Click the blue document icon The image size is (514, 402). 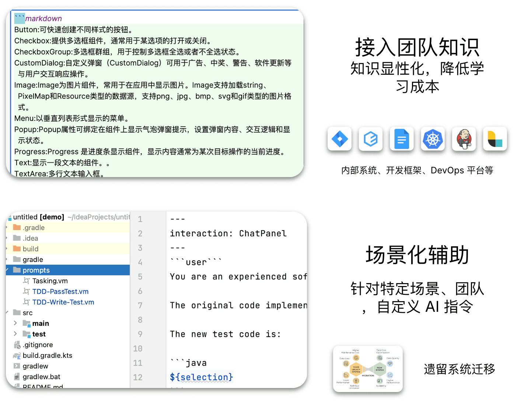[x=402, y=139]
